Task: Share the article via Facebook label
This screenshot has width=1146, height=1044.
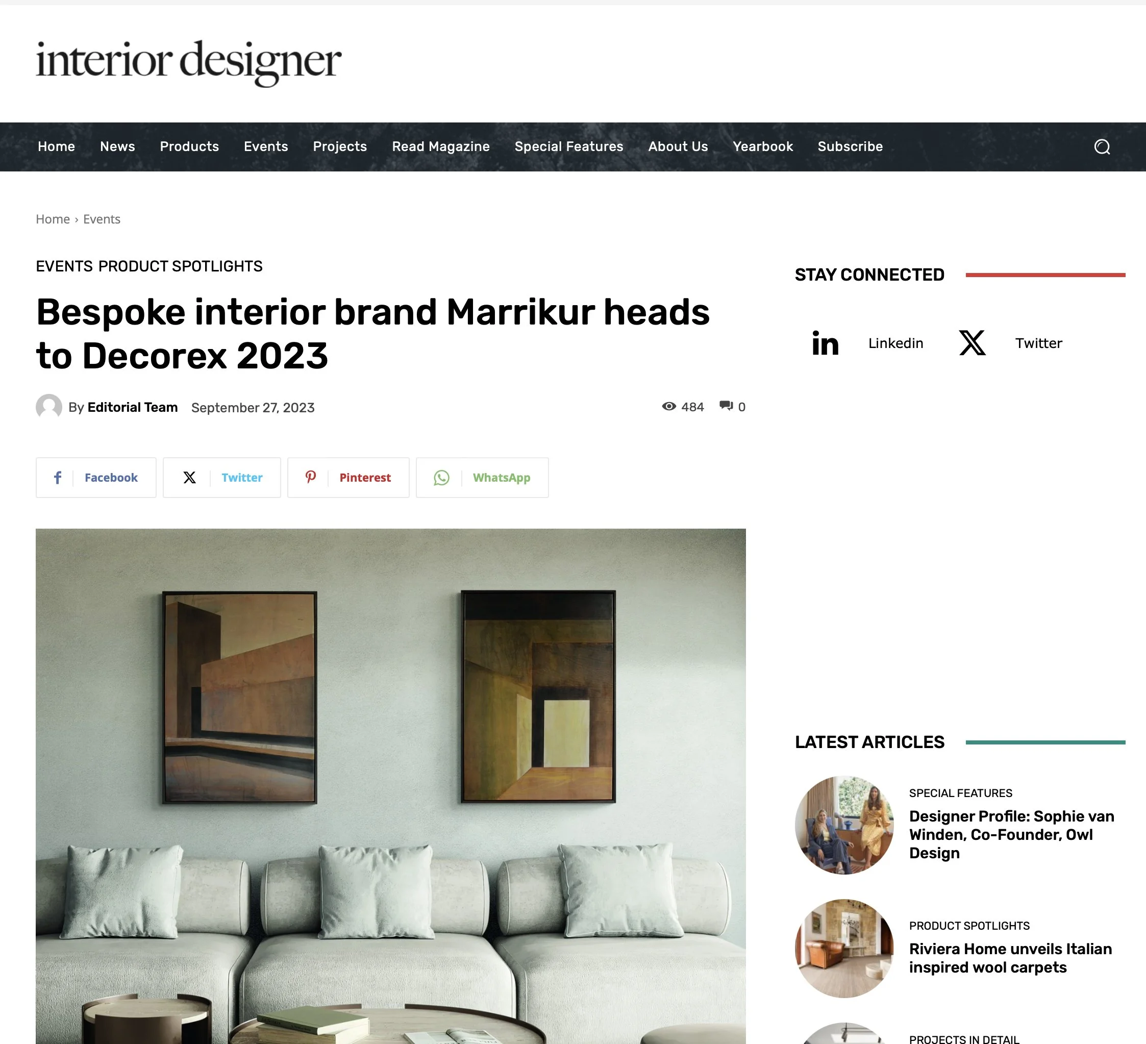Action: (111, 478)
